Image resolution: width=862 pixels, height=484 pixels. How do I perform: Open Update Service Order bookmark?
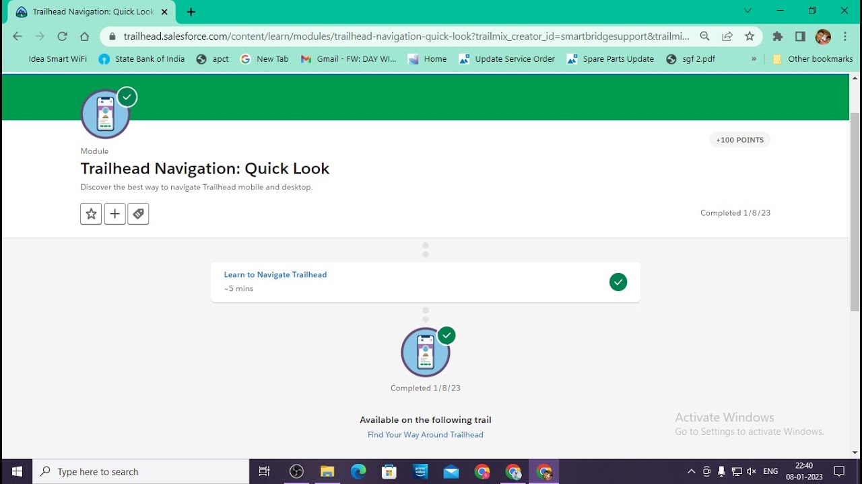(507, 58)
